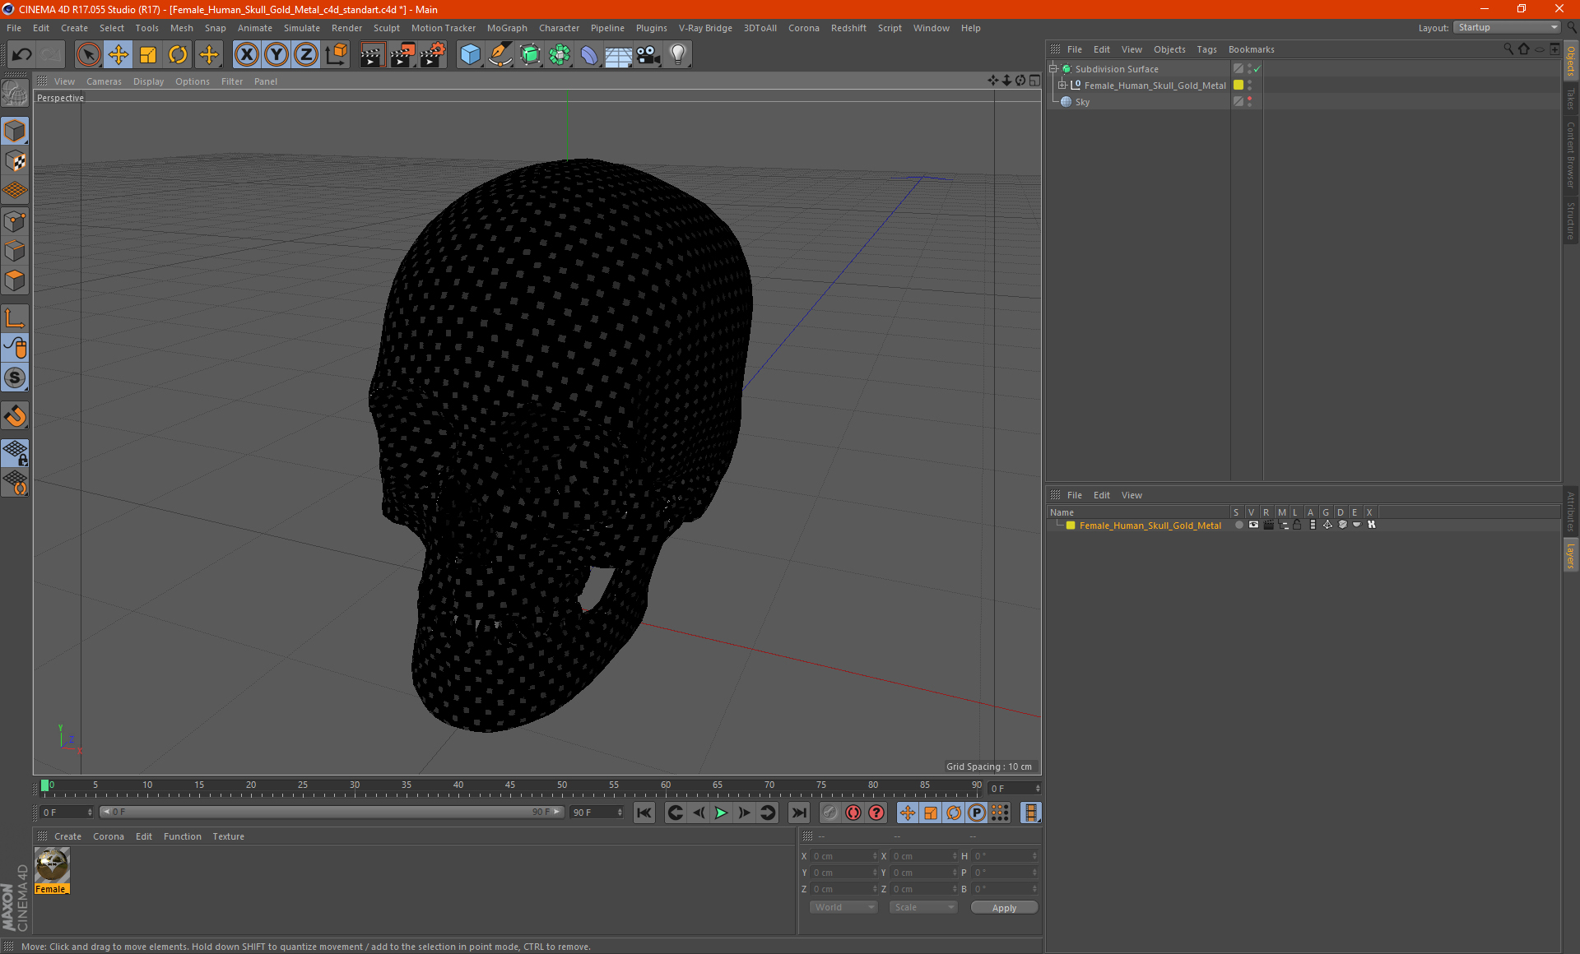Render active view clapperboard icon
Image resolution: width=1580 pixels, height=954 pixels.
pos(372,55)
